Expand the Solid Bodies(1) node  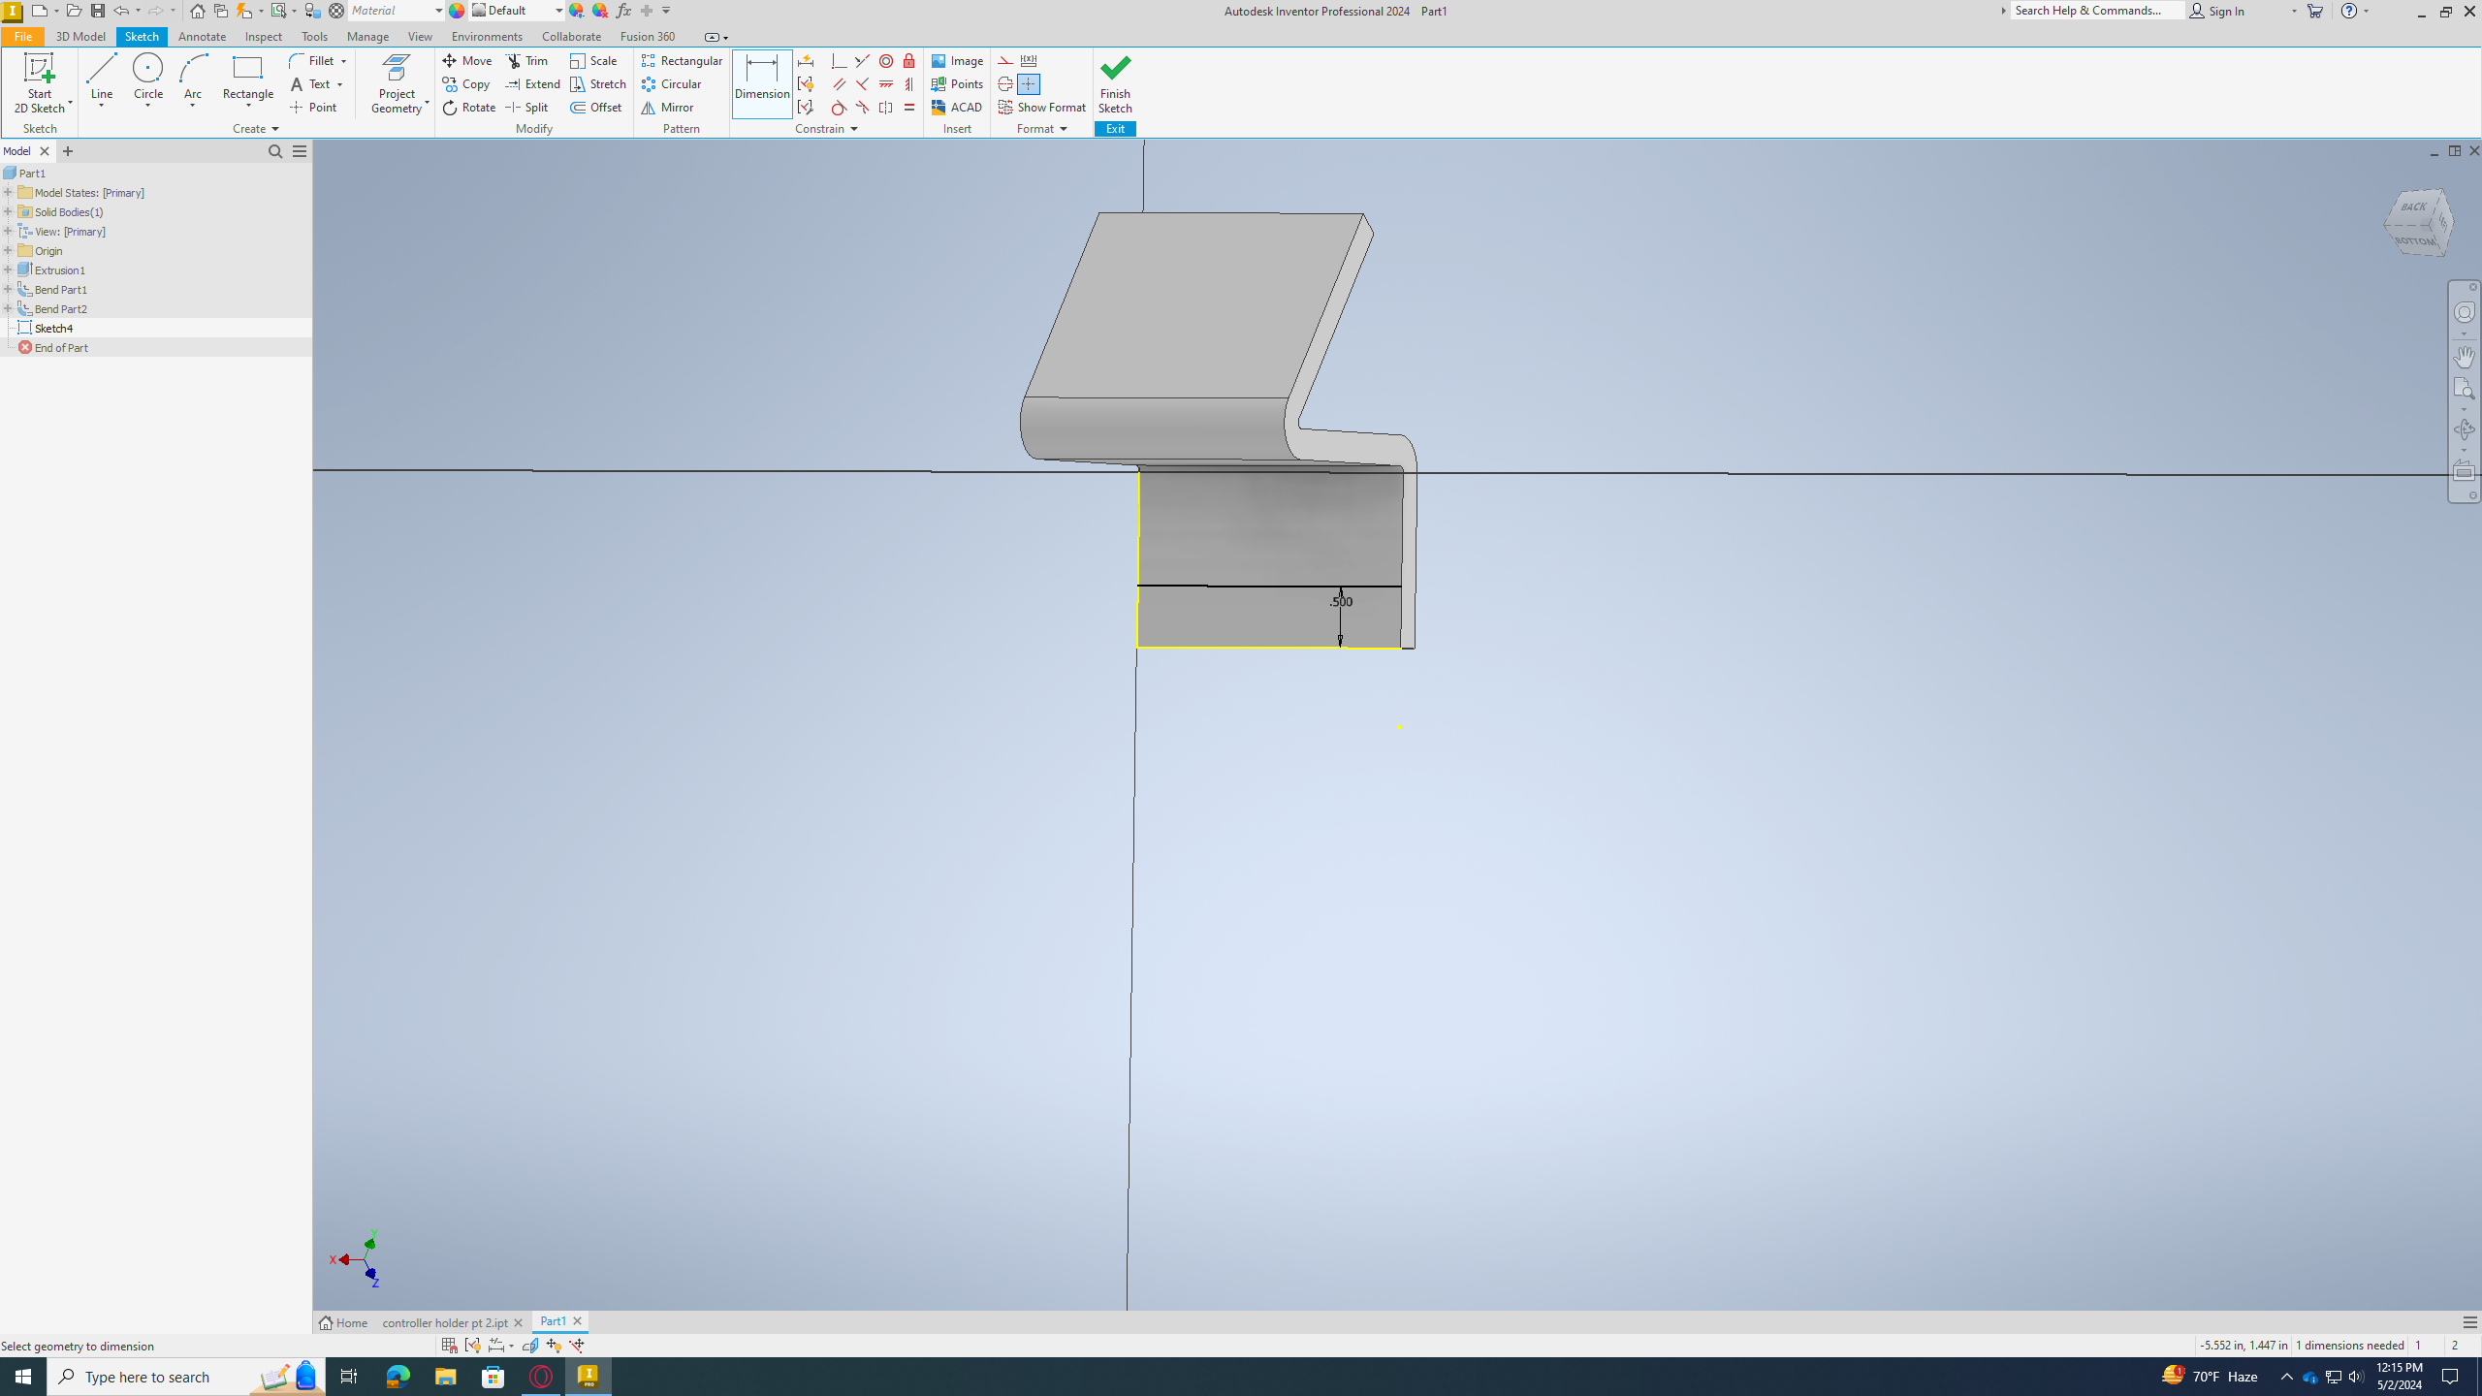click(8, 211)
